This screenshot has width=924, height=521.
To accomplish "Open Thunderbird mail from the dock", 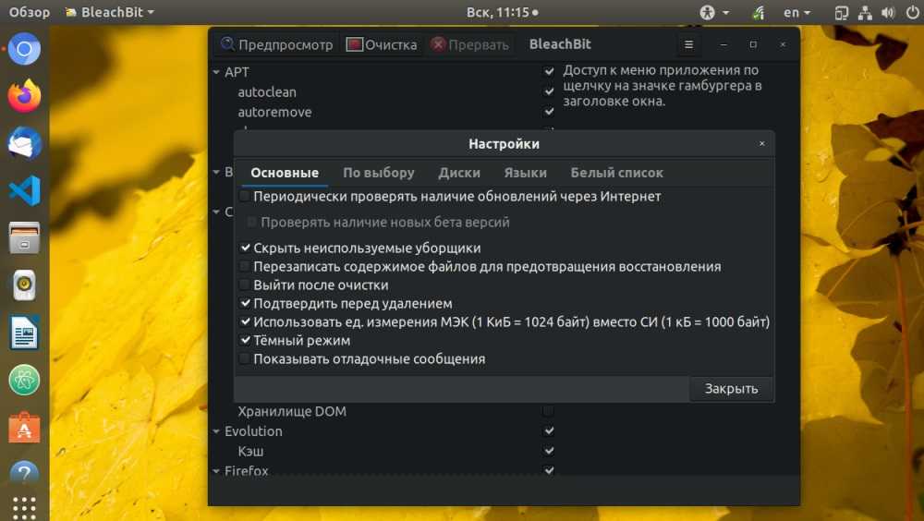I will click(24, 143).
